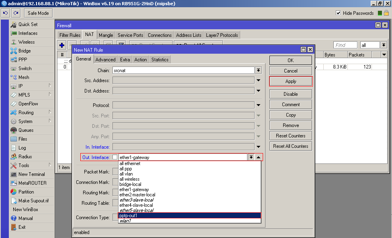Choose ether2-master-local in the interface list

tap(190, 195)
